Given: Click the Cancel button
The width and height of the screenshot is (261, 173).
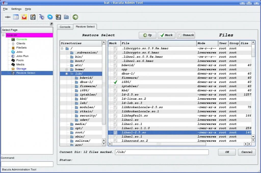Looking at the screenshot, I should pyautogui.click(x=247, y=152).
